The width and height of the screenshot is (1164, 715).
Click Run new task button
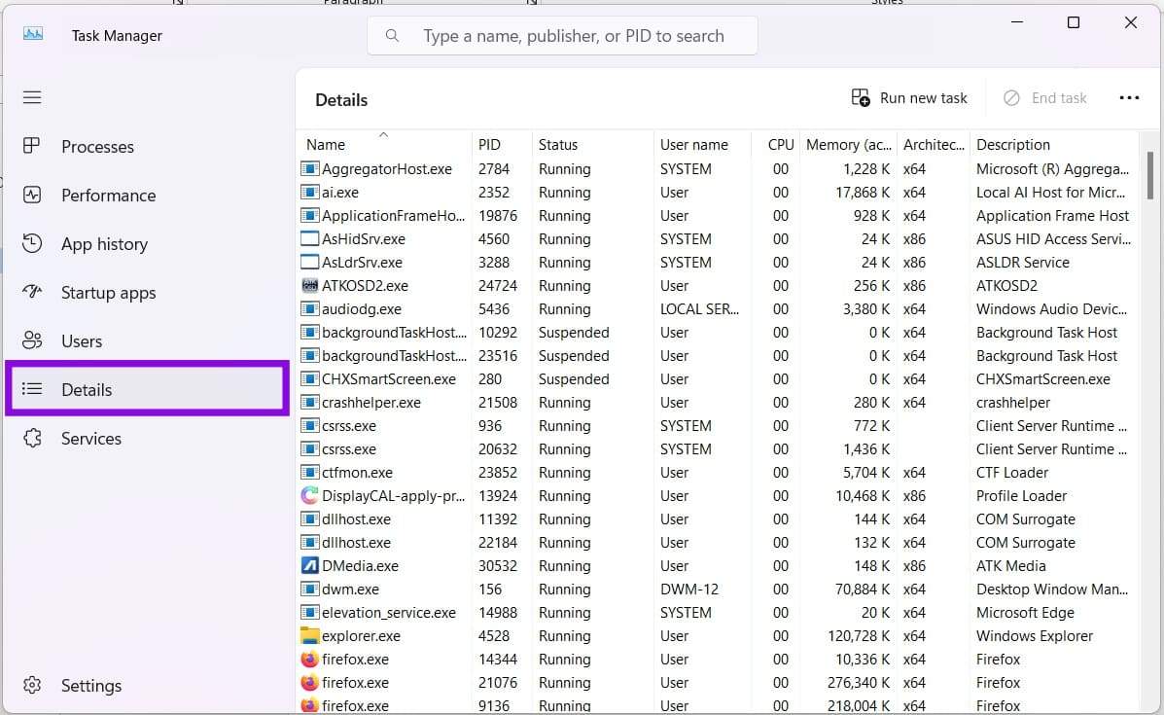(910, 98)
